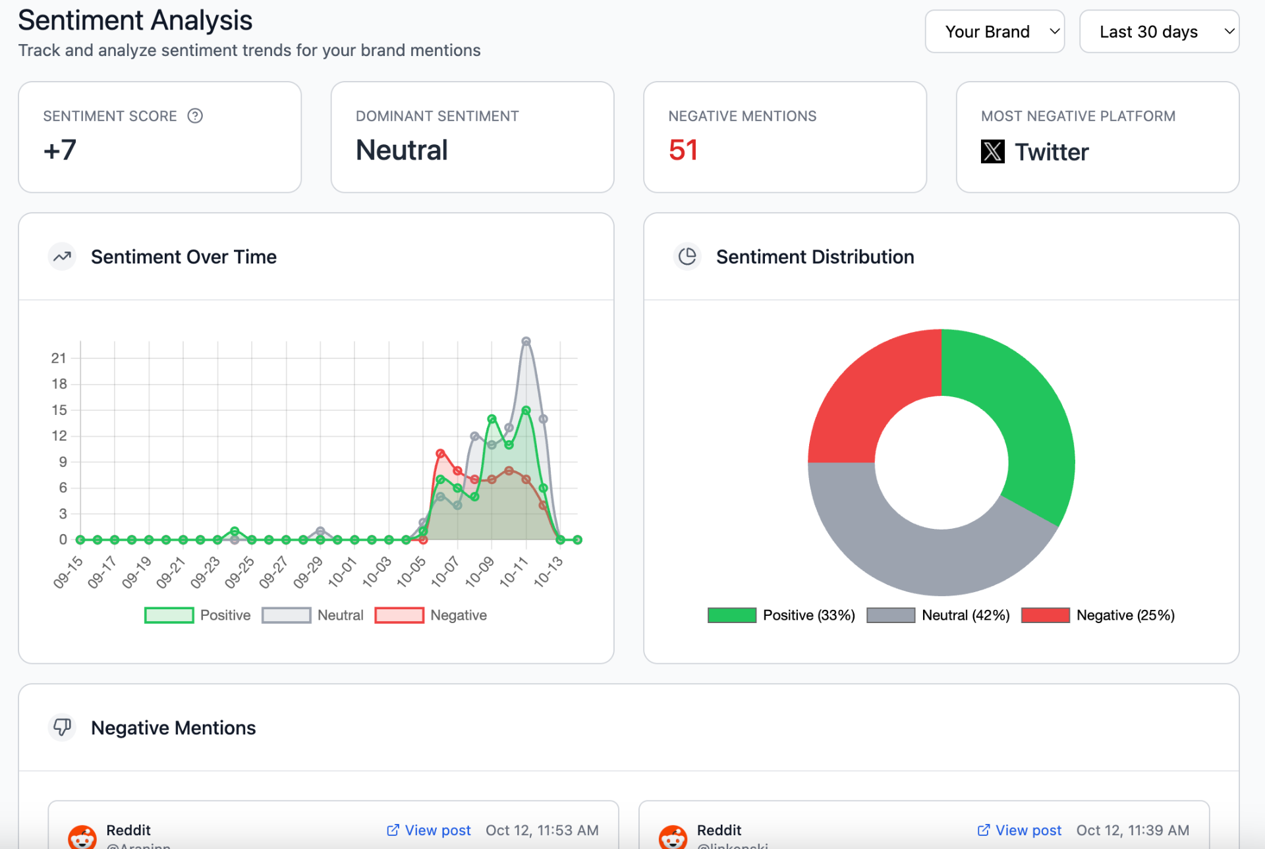Click the second Reddit avatar icon
Viewport: 1265px width, 849px height.
(x=673, y=837)
